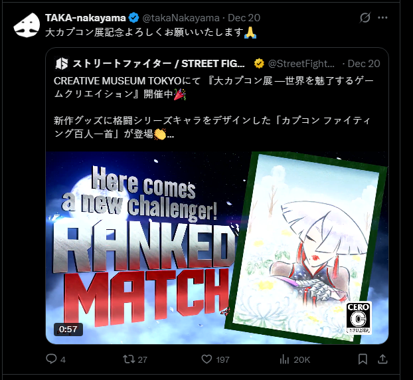Open TAKA-nakayama's profile avatar
Screen dimensions: 413x380
[27, 25]
